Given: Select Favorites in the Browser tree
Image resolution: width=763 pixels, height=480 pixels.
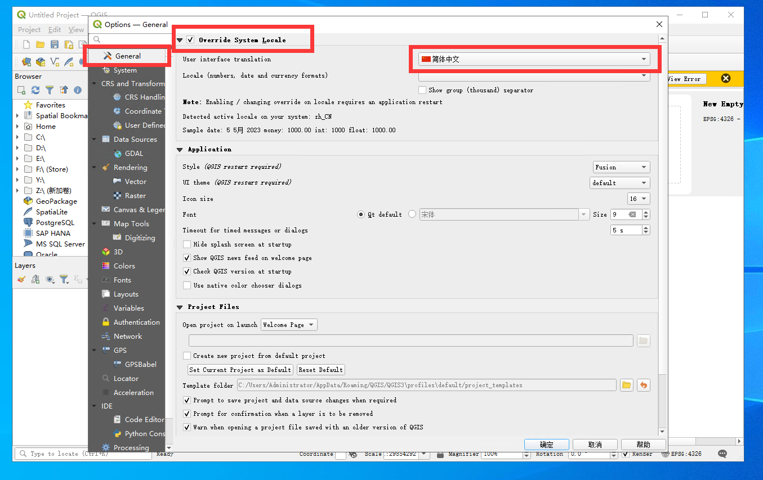Looking at the screenshot, I should (x=50, y=105).
